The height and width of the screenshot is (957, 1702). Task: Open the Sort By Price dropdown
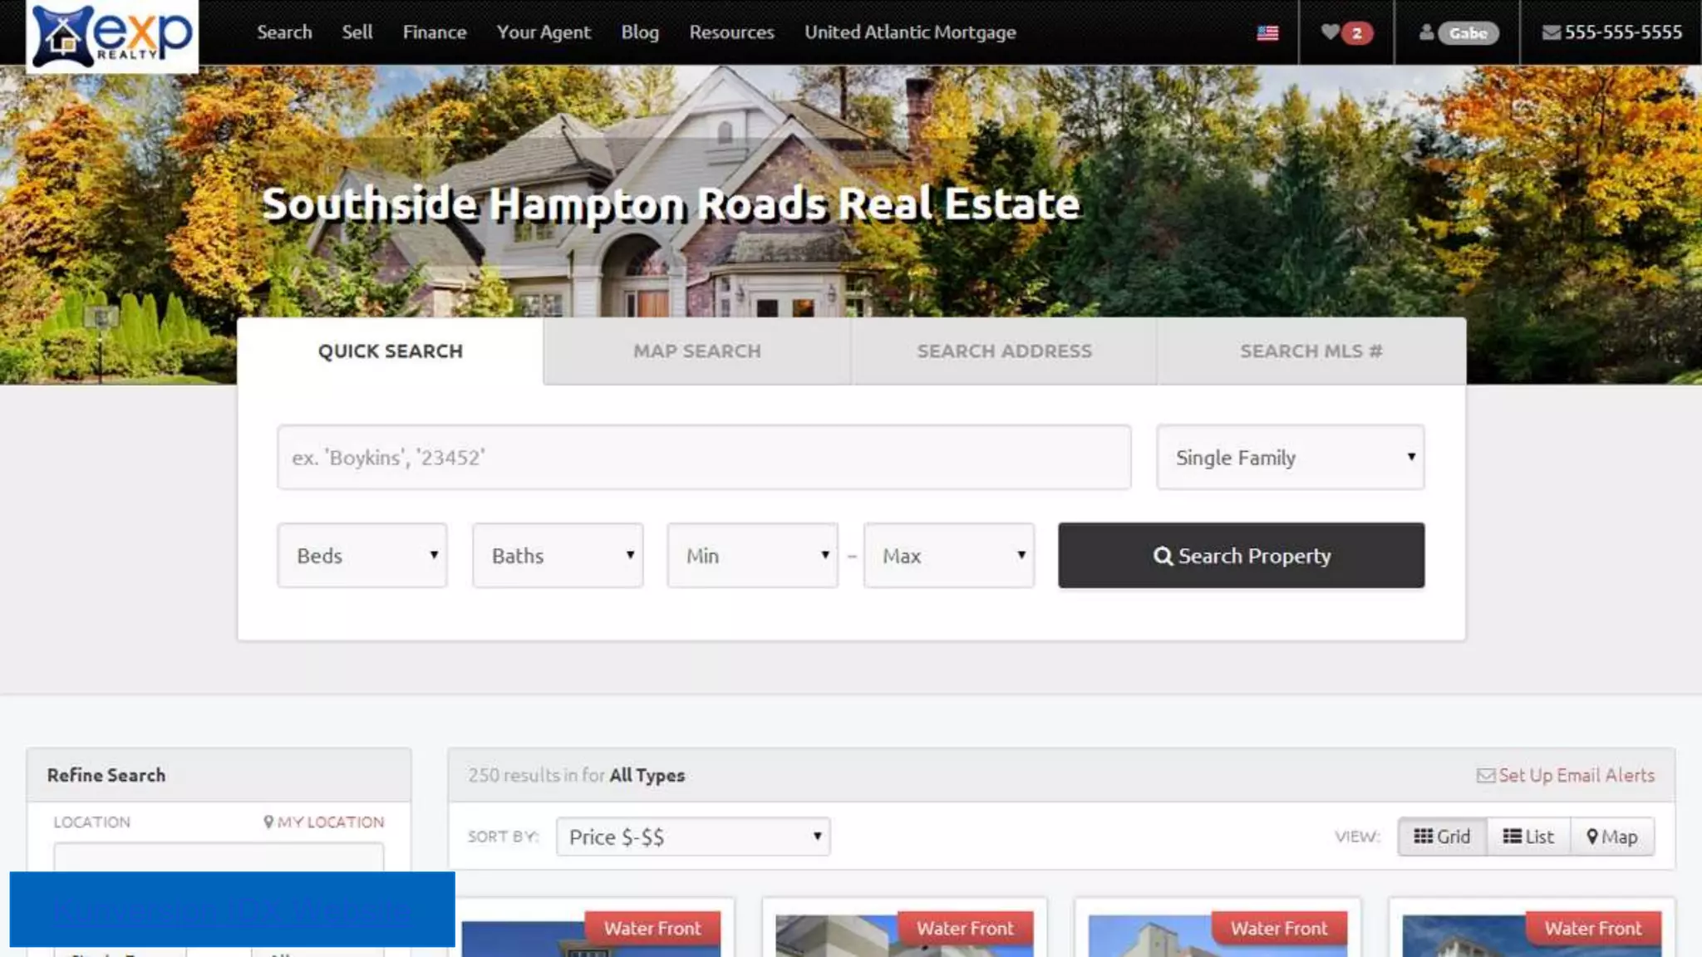693,837
